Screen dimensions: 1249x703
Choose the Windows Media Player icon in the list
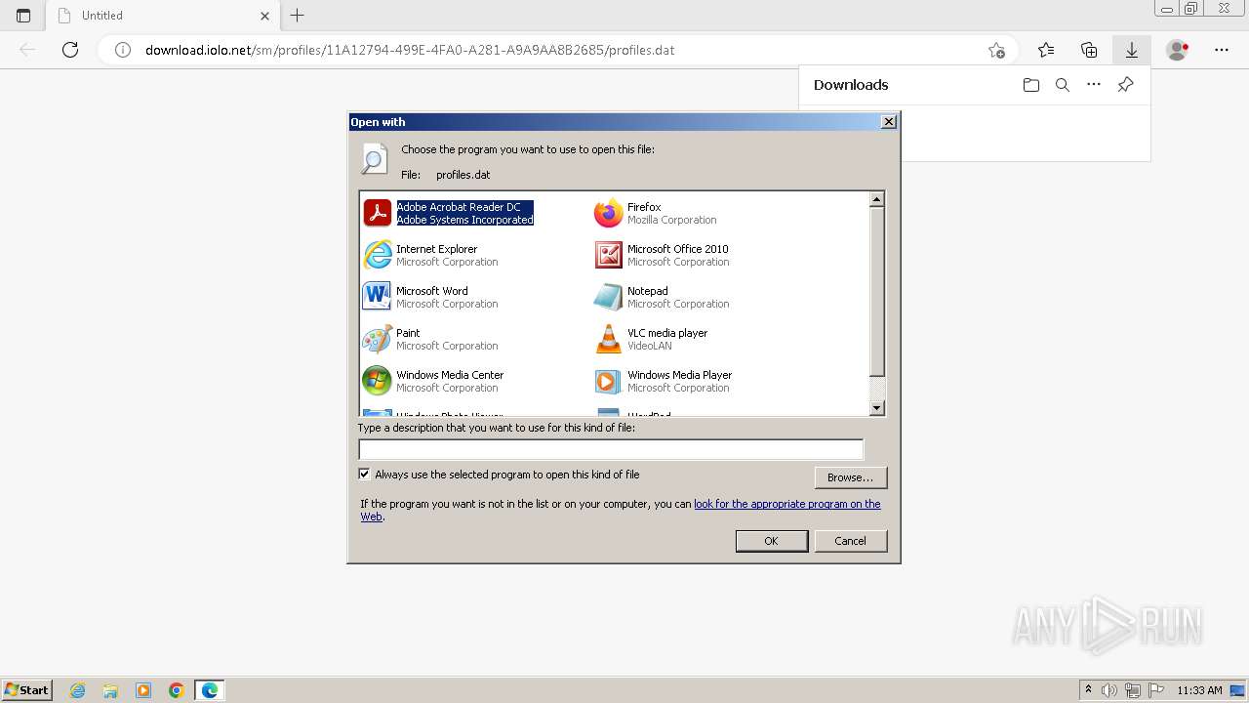click(608, 381)
